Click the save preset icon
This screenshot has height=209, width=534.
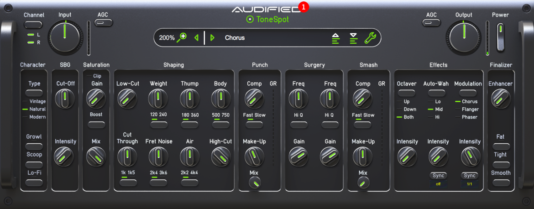[354, 38]
